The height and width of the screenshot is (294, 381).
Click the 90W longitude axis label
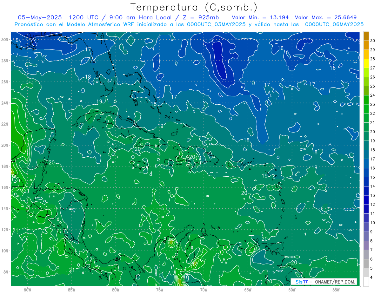point(27,290)
